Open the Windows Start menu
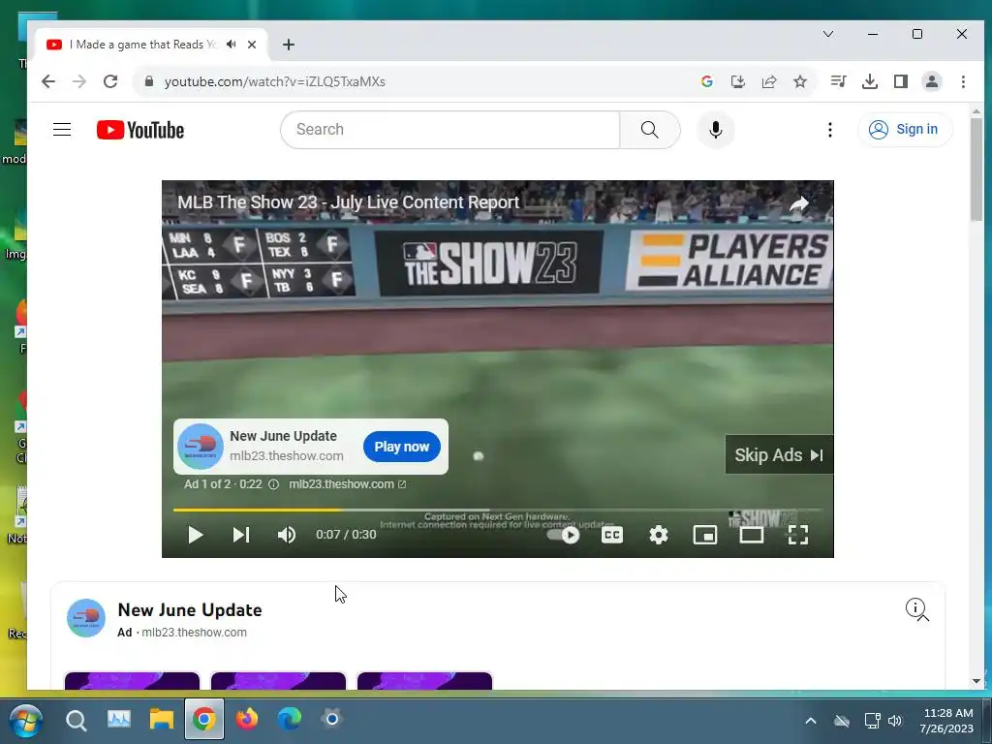992x744 pixels. [x=25, y=720]
